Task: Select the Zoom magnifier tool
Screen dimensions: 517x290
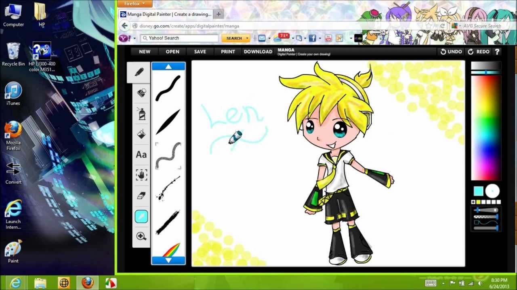Action: 141,236
